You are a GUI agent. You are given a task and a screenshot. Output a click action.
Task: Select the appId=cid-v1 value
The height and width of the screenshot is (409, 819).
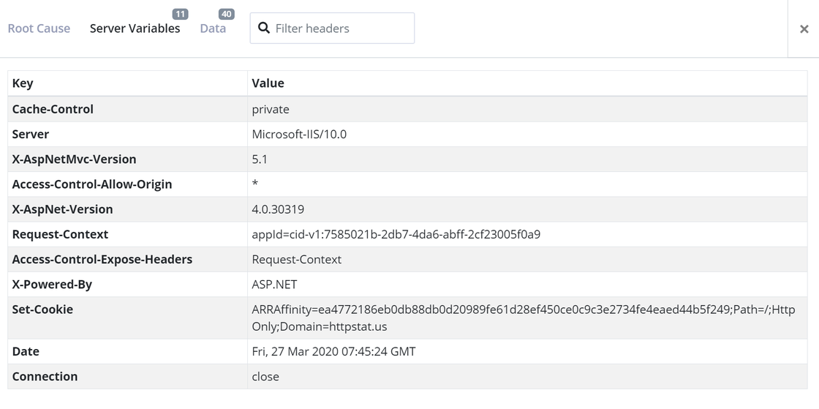pos(527,235)
